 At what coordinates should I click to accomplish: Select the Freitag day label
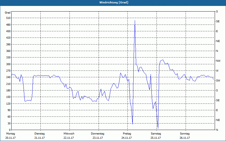(127, 134)
